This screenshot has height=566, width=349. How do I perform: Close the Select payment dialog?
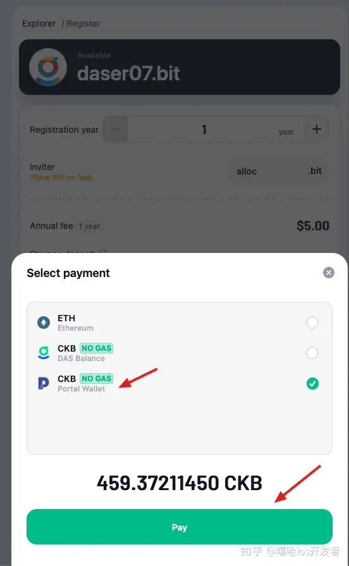(328, 273)
